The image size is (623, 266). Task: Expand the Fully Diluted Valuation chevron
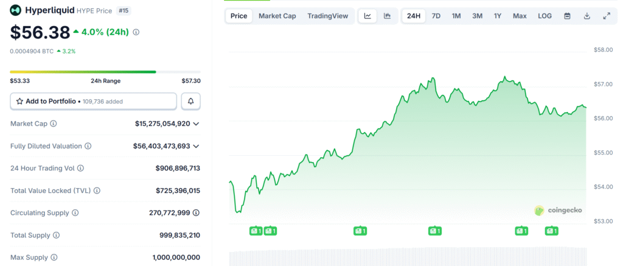click(x=196, y=146)
